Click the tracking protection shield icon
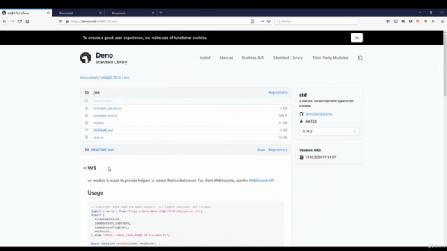This screenshot has width=447, height=251. click(61, 22)
